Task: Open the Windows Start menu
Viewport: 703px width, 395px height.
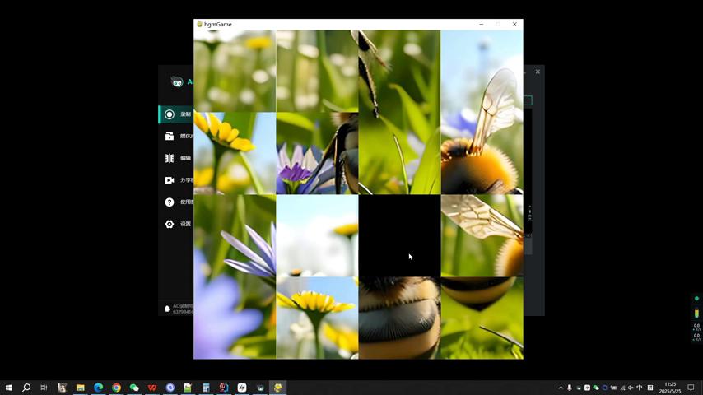Action: pos(9,388)
